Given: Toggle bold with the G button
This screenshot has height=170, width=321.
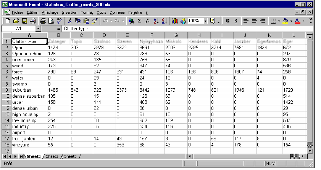Looking at the screenshot, I should tap(227, 21).
